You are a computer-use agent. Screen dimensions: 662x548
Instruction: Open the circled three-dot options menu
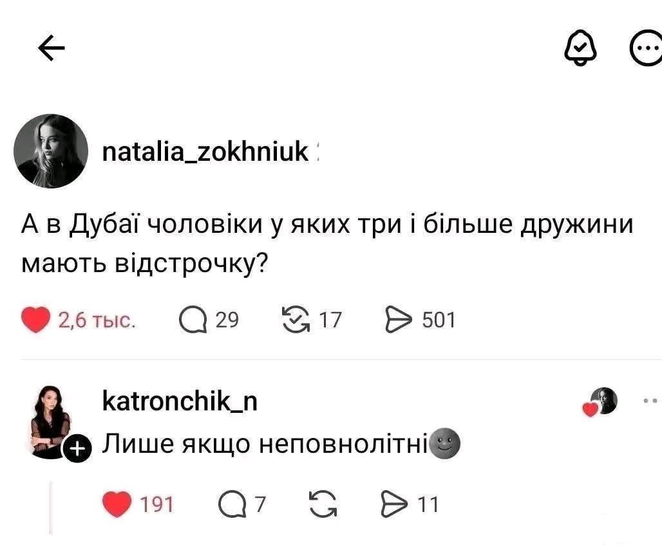(x=645, y=49)
